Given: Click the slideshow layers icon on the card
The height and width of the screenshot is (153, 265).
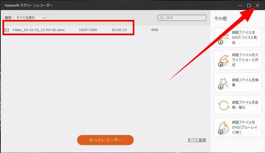Looking at the screenshot, I should [x=224, y=61].
